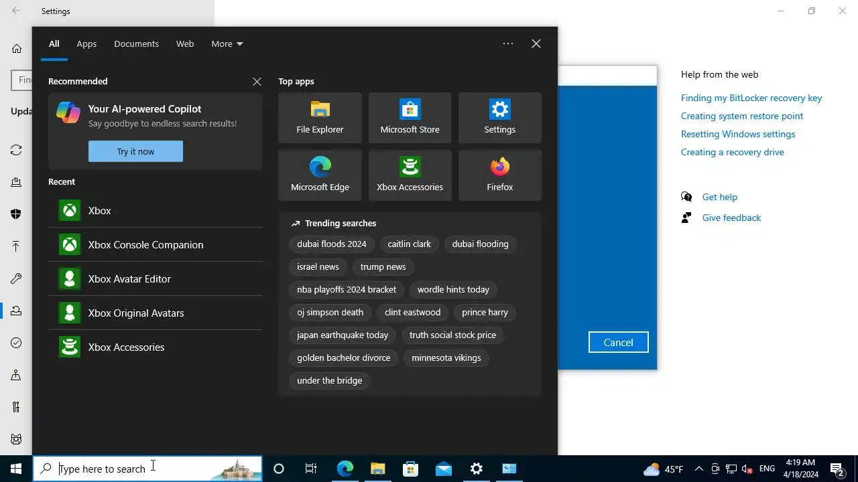Open Xbox Avatar Editor from Recent
The height and width of the screenshot is (482, 858).
pos(155,278)
